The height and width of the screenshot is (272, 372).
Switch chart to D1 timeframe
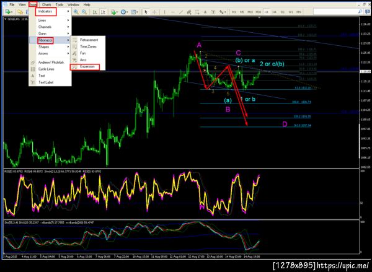283,12
